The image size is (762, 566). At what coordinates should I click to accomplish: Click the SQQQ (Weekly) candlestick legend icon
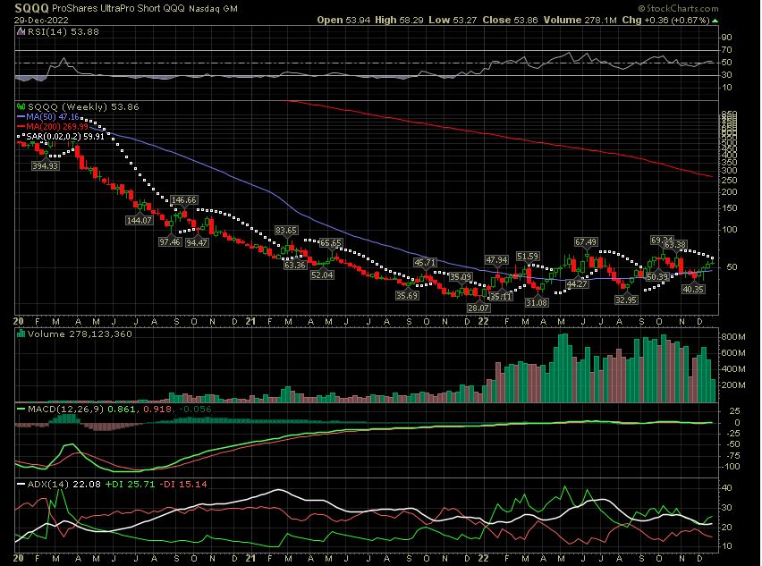[x=21, y=107]
